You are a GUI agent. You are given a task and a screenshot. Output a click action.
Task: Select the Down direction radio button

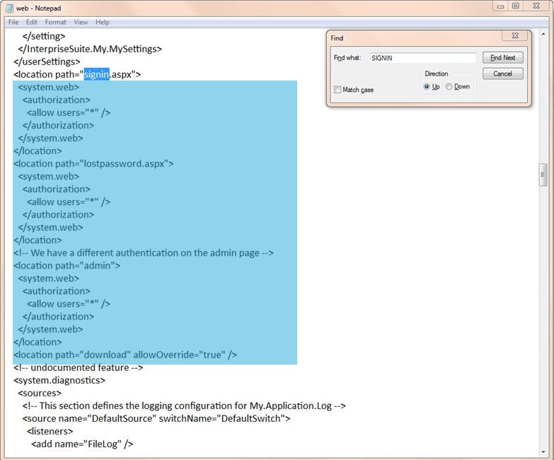click(x=449, y=87)
